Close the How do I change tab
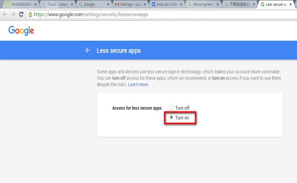This screenshot has width=297, height=183. click(x=181, y=5)
